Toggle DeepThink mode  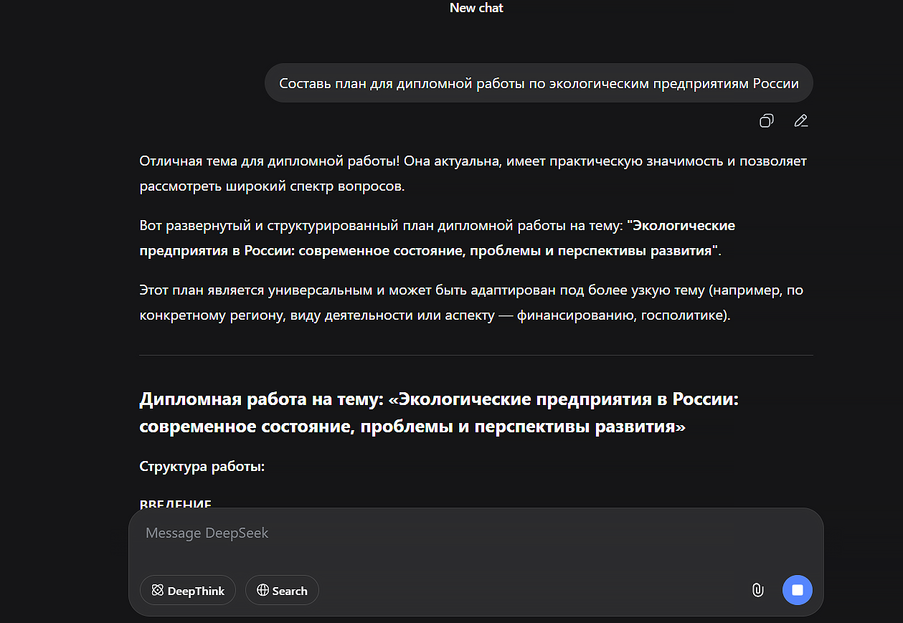click(188, 591)
